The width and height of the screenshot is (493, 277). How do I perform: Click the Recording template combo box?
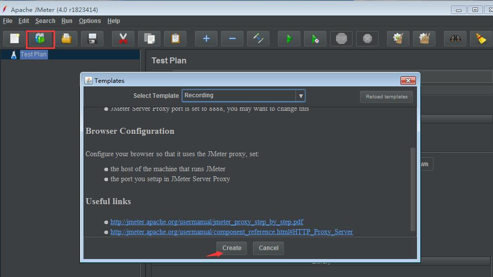click(x=243, y=96)
